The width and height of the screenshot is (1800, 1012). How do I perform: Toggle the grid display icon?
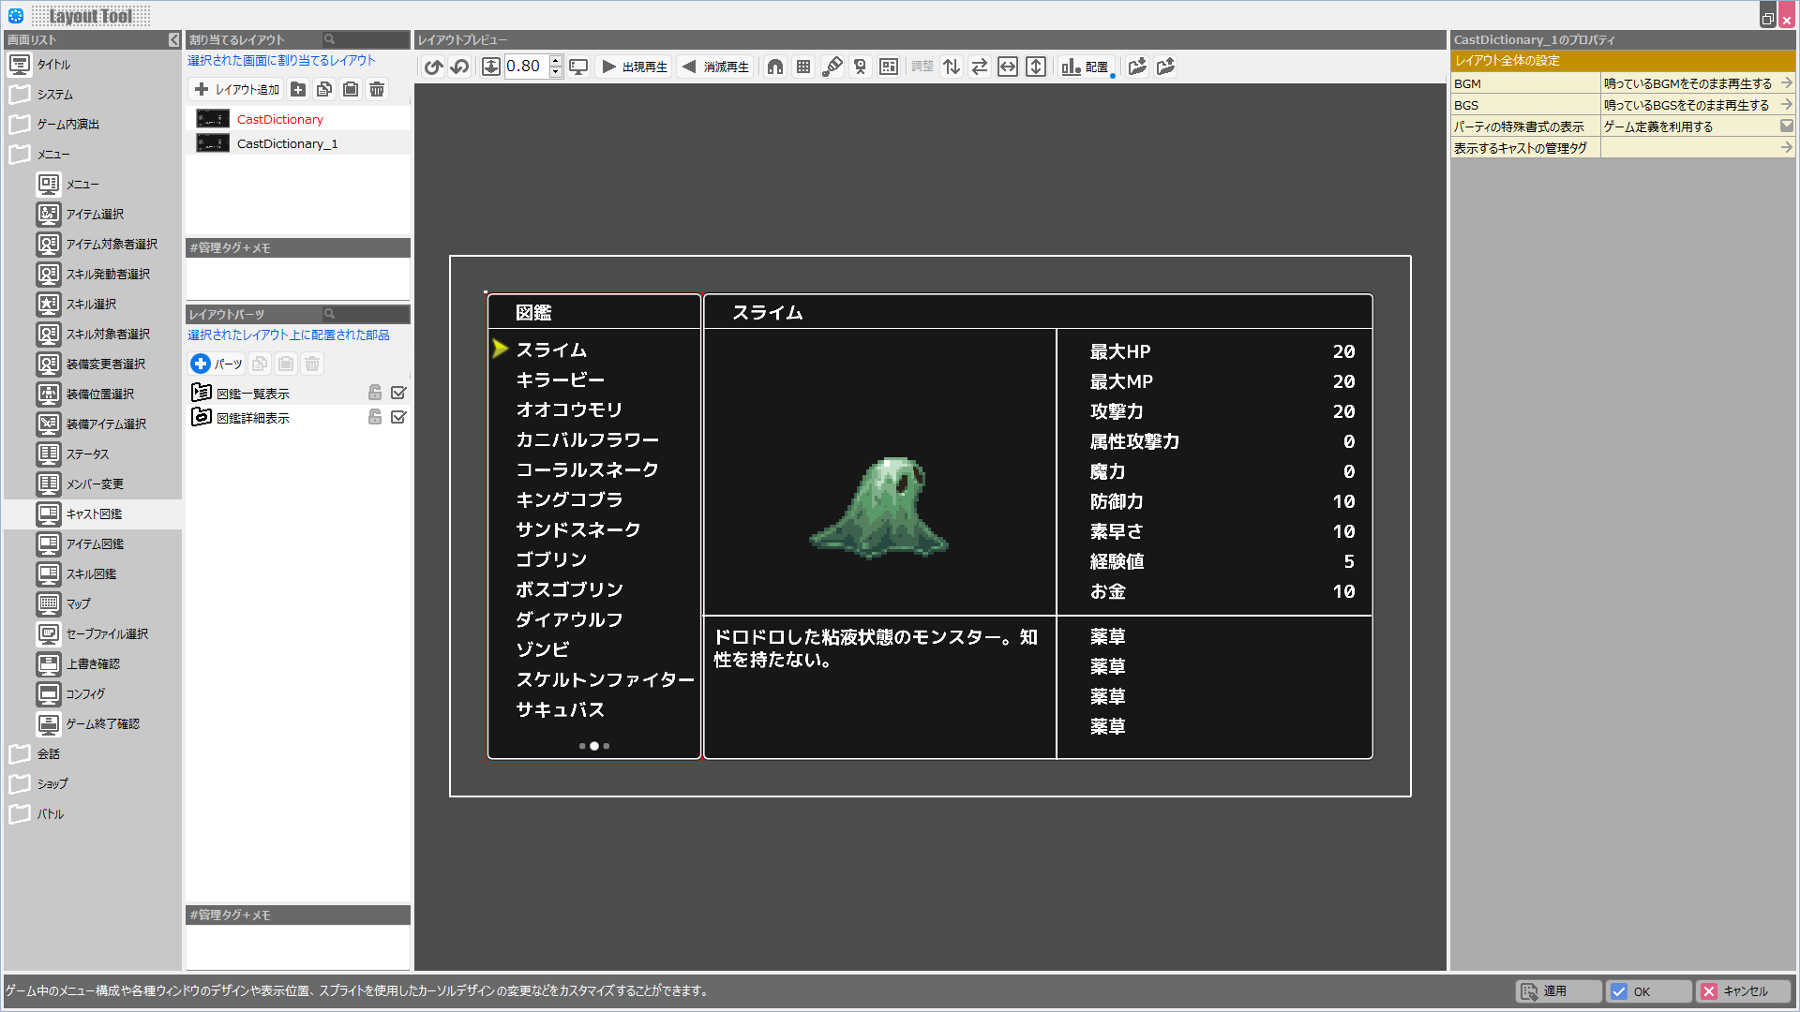pos(803,67)
